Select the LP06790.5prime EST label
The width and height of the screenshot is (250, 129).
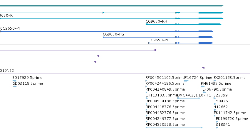(217, 89)
